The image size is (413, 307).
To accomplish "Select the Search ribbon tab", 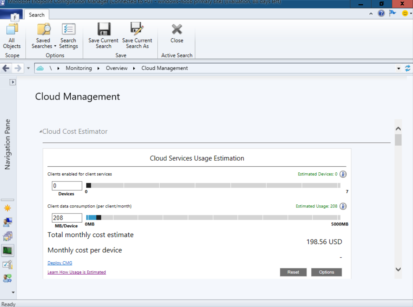I will [x=37, y=15].
